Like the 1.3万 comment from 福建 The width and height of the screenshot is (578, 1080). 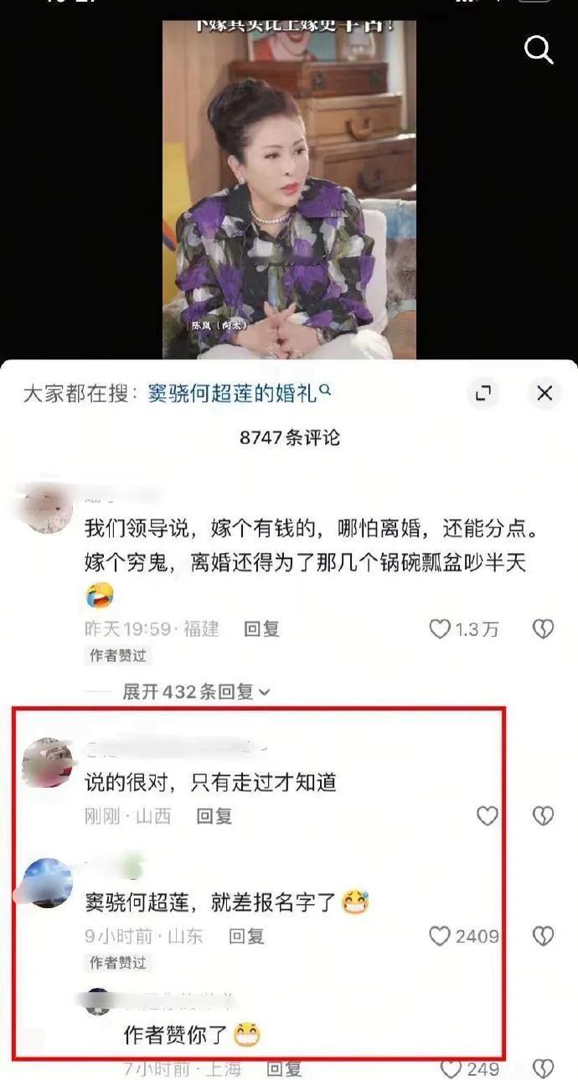(x=440, y=629)
